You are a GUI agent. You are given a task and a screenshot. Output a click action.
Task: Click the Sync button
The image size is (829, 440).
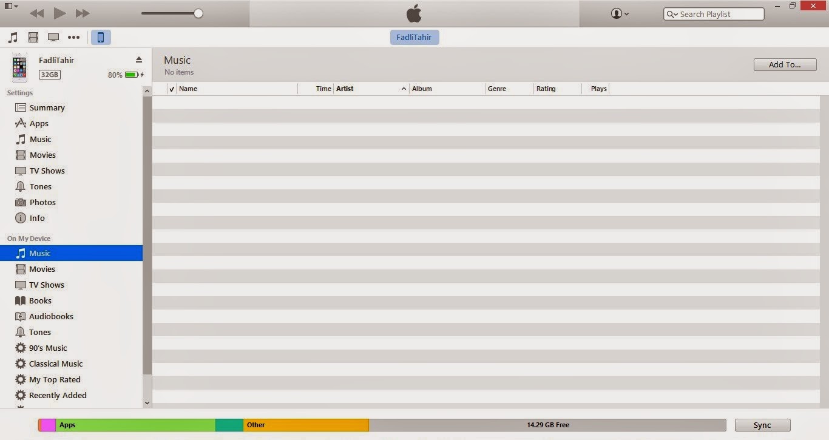762,425
